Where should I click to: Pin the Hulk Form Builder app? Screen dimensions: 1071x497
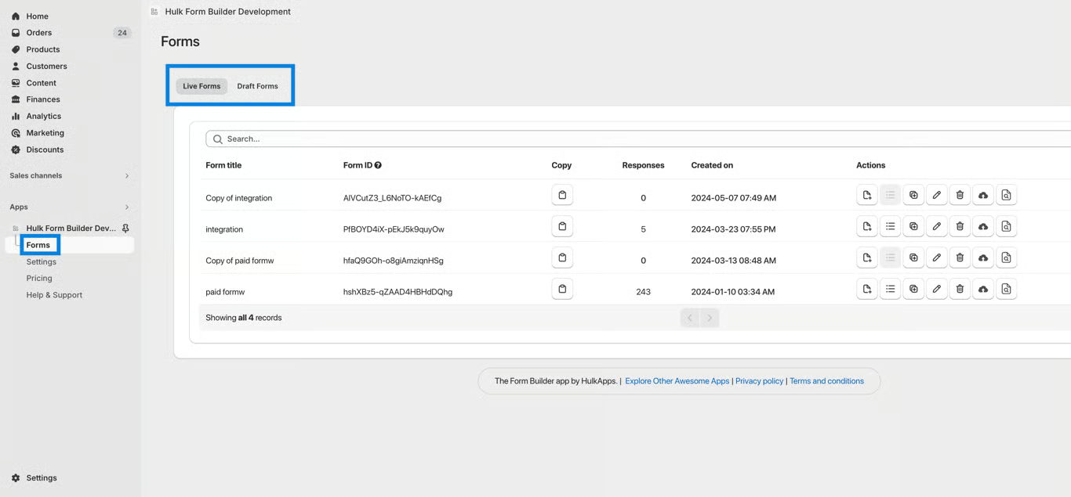125,229
